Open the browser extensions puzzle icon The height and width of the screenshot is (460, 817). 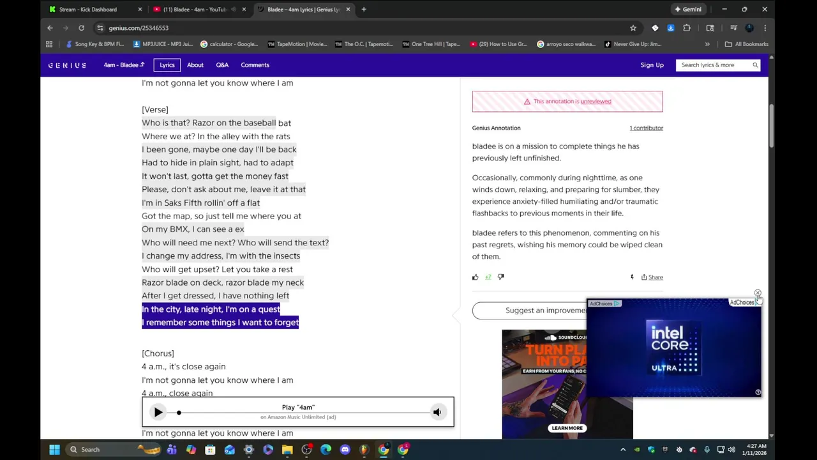click(x=687, y=28)
